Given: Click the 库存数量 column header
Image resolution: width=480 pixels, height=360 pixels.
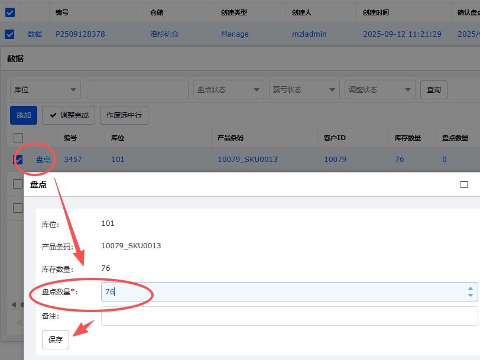Looking at the screenshot, I should pos(408,138).
